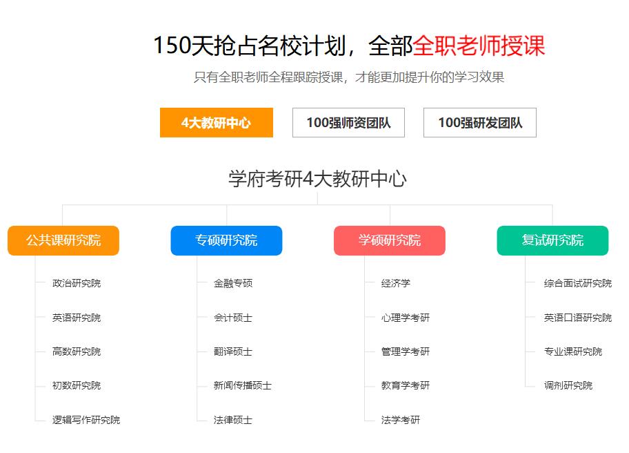
Task: Click the heading 学府考研4大教研中心
Action: 317,179
